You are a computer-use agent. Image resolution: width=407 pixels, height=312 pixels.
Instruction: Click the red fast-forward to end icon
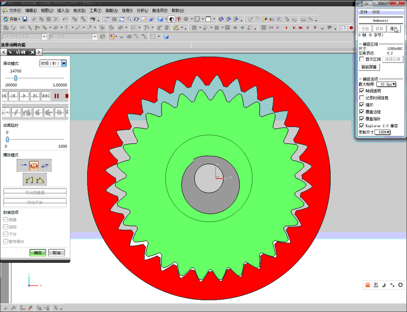point(300,28)
